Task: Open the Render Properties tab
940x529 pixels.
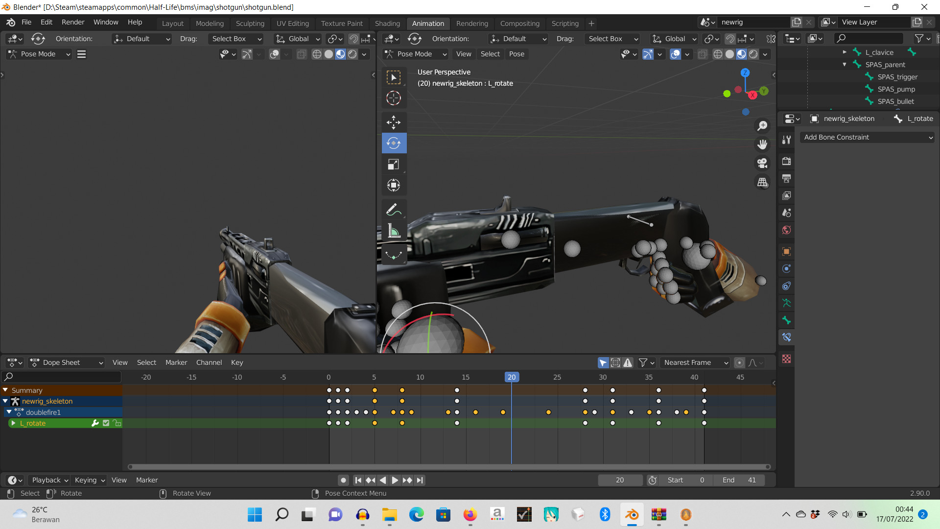Action: click(786, 161)
